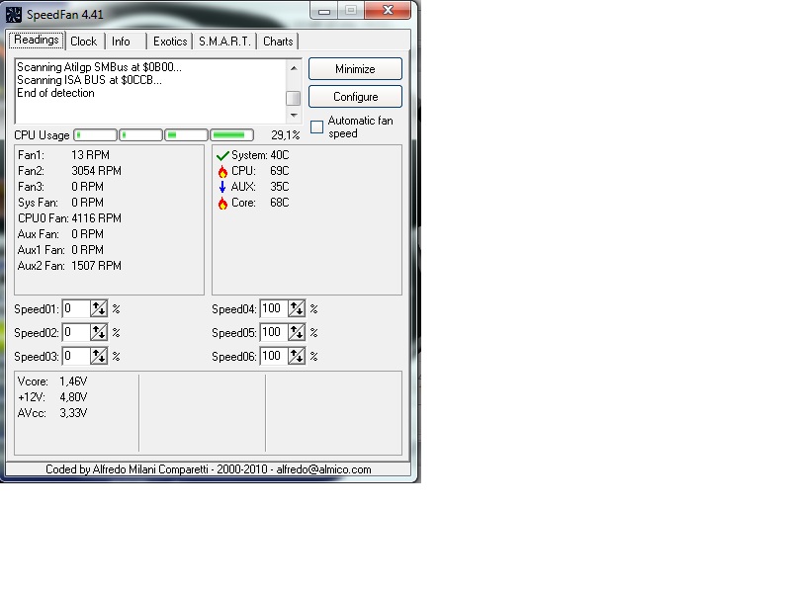Open the SpeedFan application icon in title bar
Screen dimensions: 791x593
tap(14, 14)
